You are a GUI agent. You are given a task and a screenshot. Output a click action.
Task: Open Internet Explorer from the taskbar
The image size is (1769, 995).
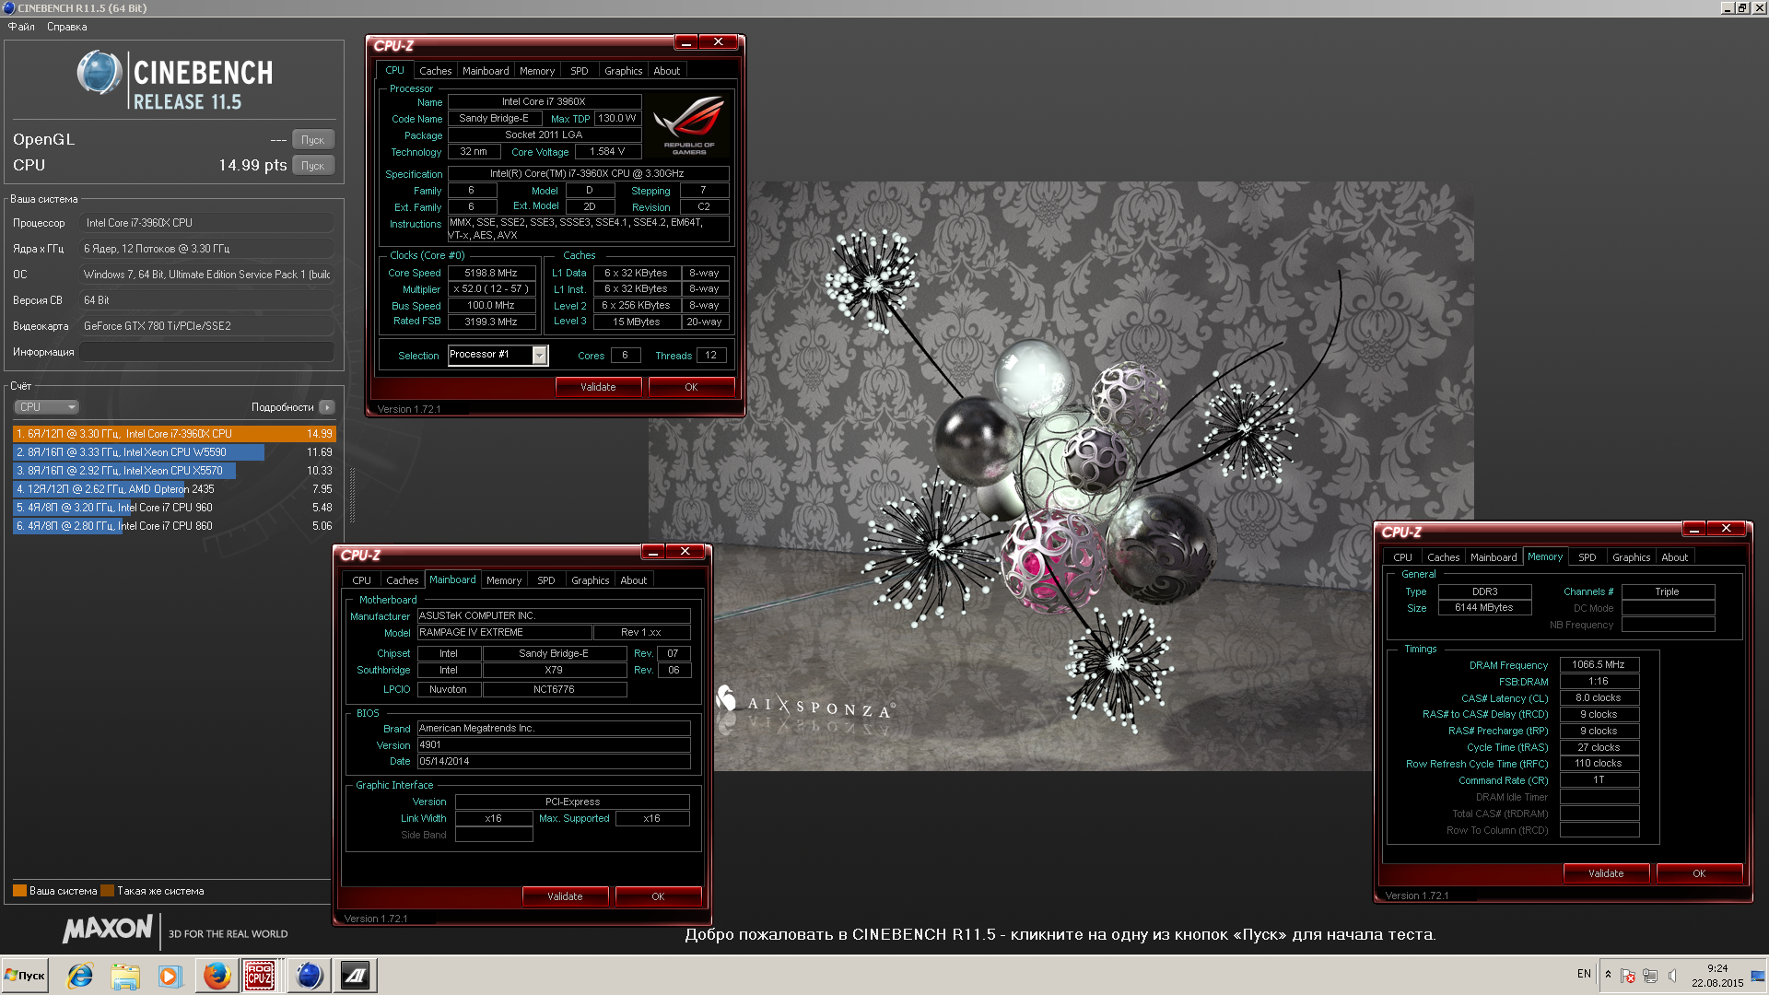[x=80, y=976]
